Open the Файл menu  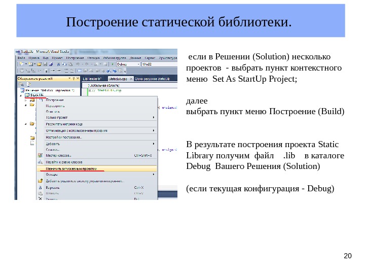click(x=21, y=58)
